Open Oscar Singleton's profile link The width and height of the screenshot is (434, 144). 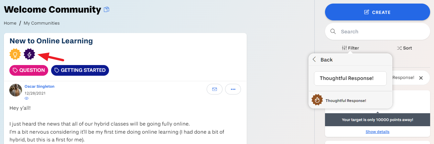39,86
